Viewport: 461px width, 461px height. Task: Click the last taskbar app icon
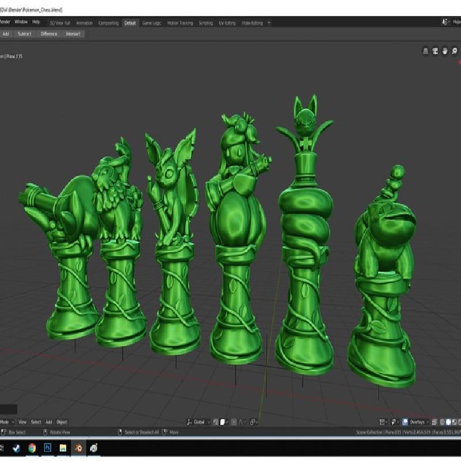94,448
